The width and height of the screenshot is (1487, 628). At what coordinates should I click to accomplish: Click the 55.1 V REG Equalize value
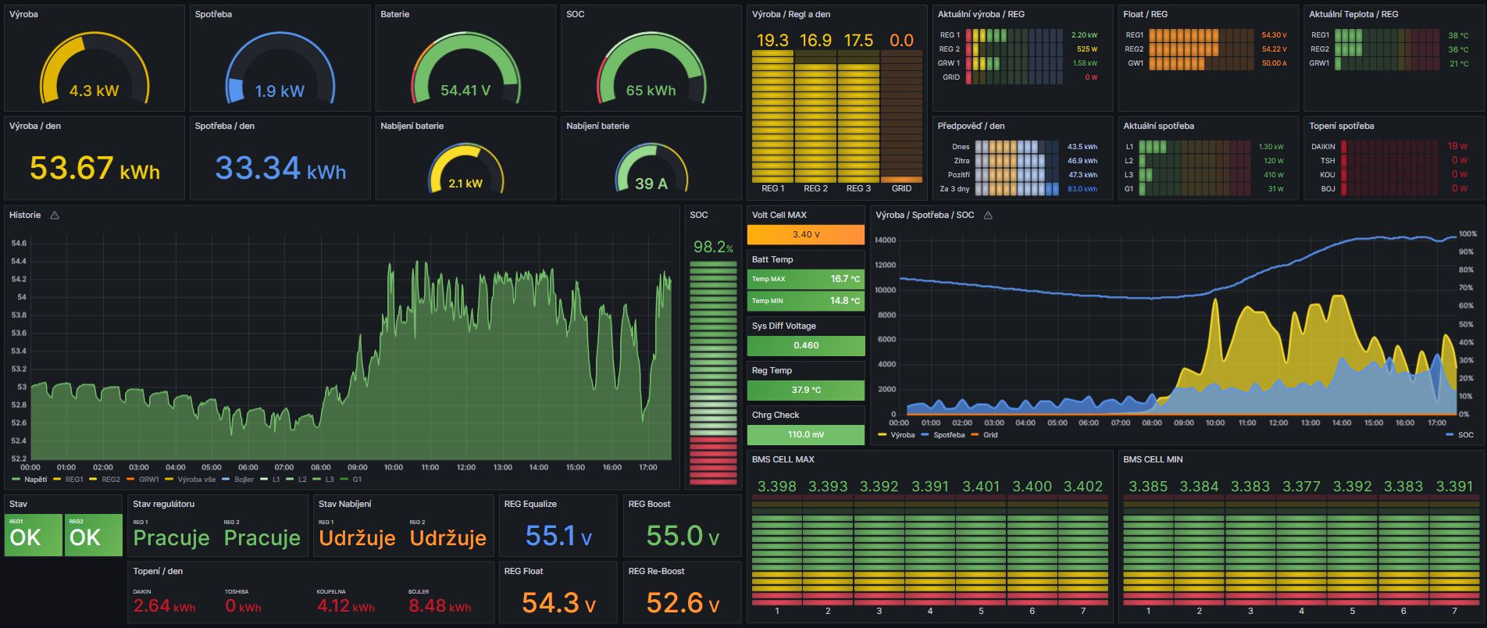click(x=558, y=536)
